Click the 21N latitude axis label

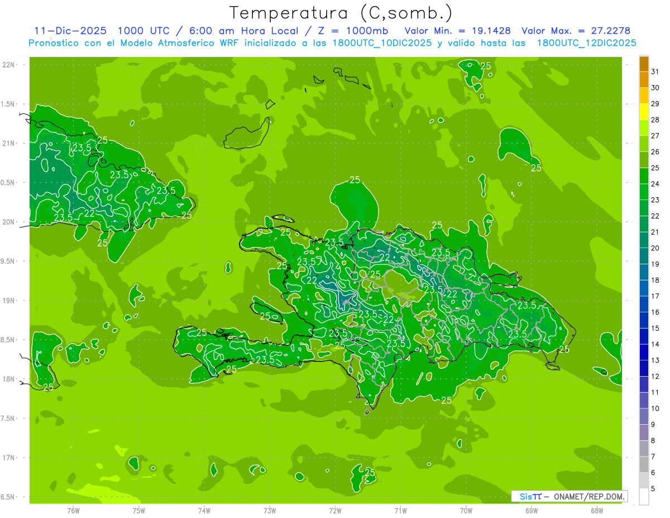pos(9,143)
